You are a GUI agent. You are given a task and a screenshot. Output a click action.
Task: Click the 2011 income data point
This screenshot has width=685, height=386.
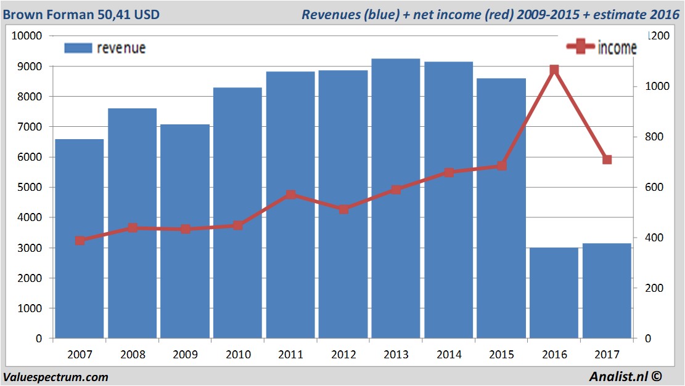[291, 195]
